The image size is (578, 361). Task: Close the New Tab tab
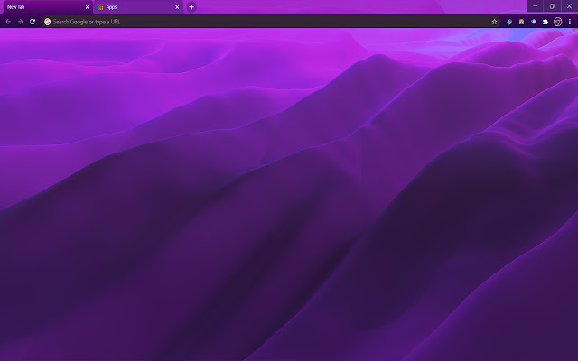pyautogui.click(x=88, y=6)
